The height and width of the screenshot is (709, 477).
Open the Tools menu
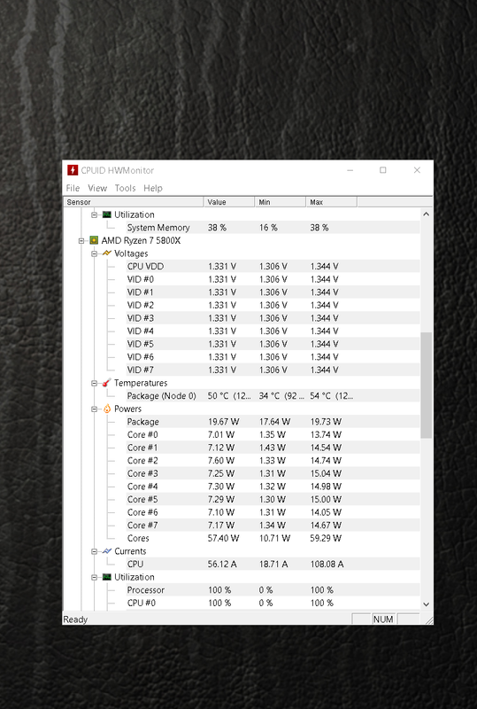[x=125, y=188]
